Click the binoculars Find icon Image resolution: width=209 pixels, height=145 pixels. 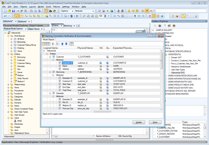click(x=51, y=11)
